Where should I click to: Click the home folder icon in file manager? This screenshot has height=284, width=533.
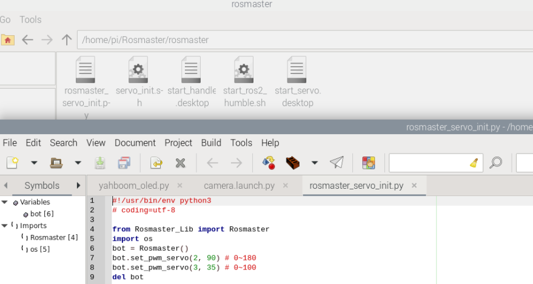(7, 40)
